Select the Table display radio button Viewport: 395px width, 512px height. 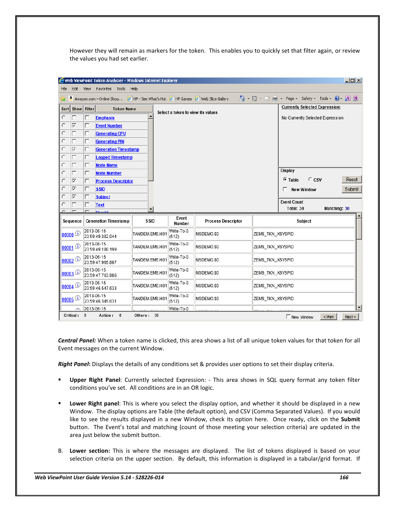(x=285, y=179)
